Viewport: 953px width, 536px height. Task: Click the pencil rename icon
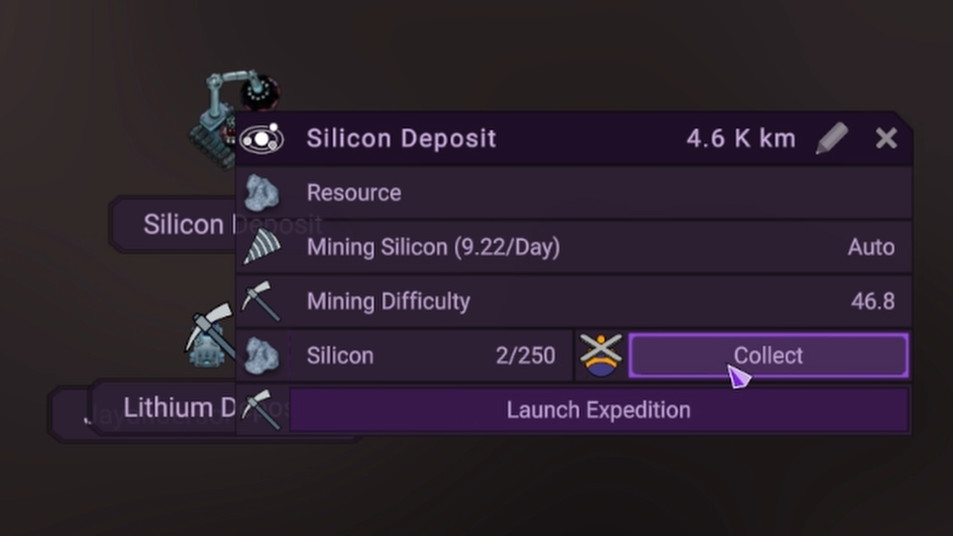click(x=832, y=138)
